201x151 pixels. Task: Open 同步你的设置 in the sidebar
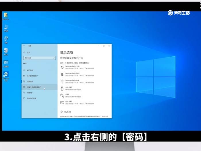click(x=39, y=98)
